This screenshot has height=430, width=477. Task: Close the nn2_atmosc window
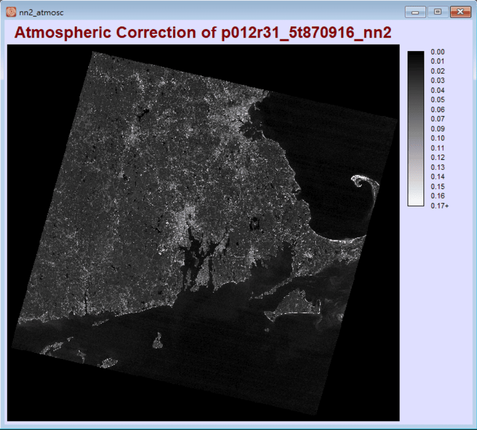coord(461,12)
